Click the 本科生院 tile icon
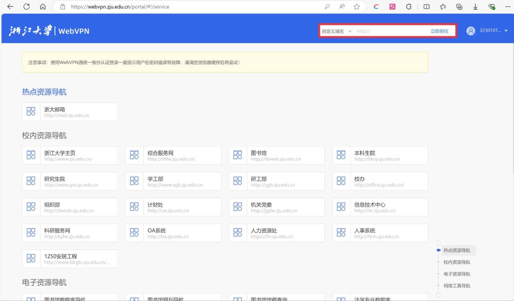Viewport: 514px width, 301px height. click(x=341, y=155)
